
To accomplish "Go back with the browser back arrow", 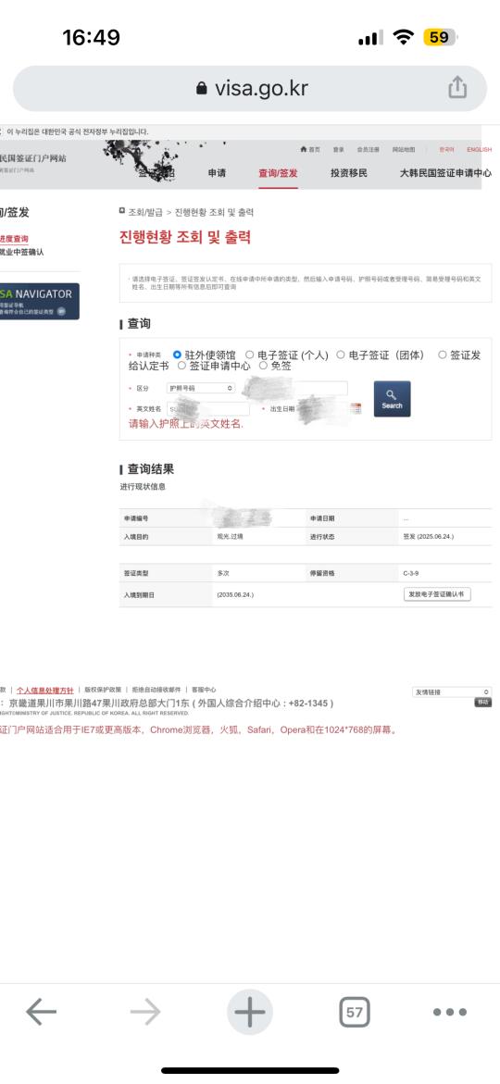I will pos(41,1012).
